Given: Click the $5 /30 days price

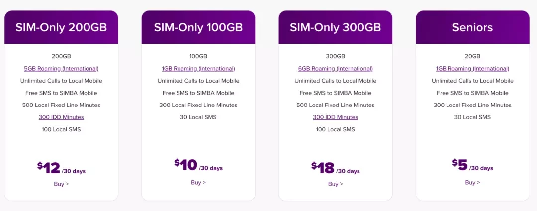Looking at the screenshot, I should pos(473,165).
